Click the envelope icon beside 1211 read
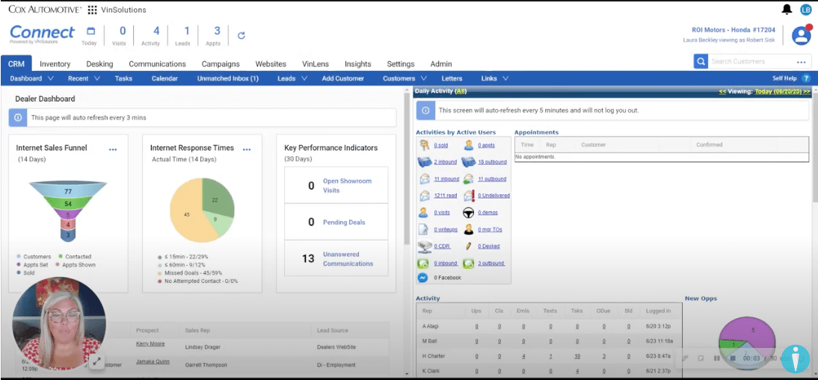This screenshot has width=818, height=380. (x=424, y=196)
